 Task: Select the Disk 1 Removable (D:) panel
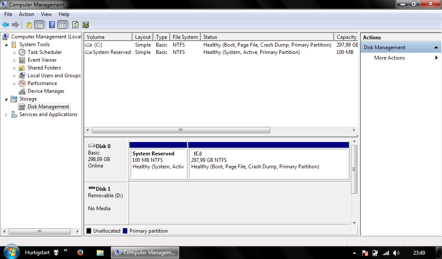point(107,203)
